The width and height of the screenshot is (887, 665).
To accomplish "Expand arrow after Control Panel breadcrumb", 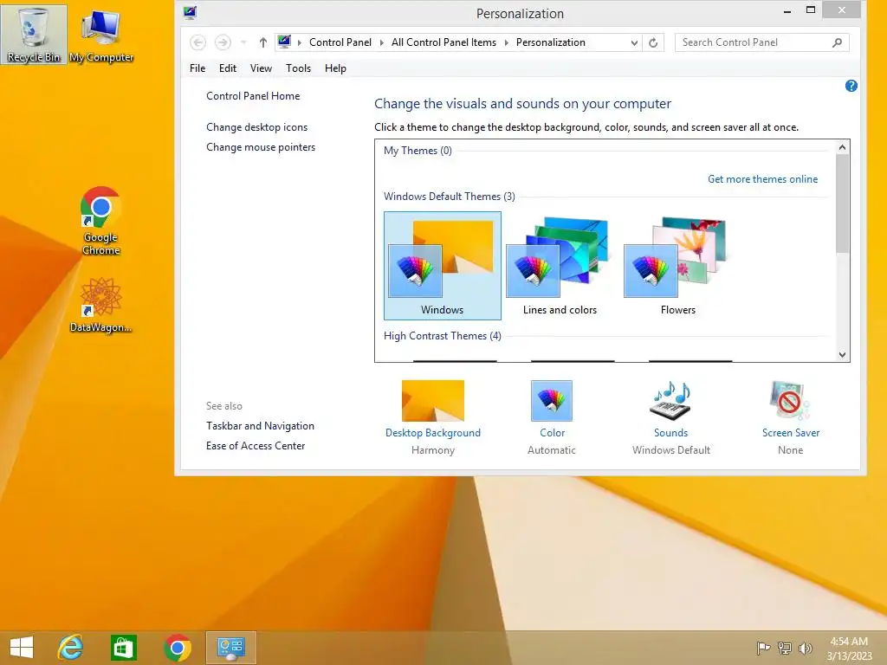I will 382,42.
